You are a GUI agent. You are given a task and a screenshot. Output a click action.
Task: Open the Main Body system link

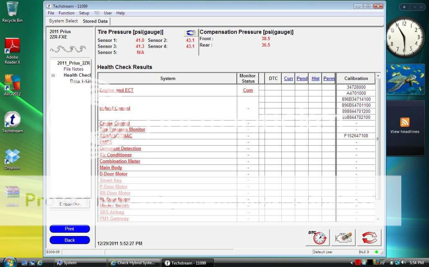click(x=111, y=168)
